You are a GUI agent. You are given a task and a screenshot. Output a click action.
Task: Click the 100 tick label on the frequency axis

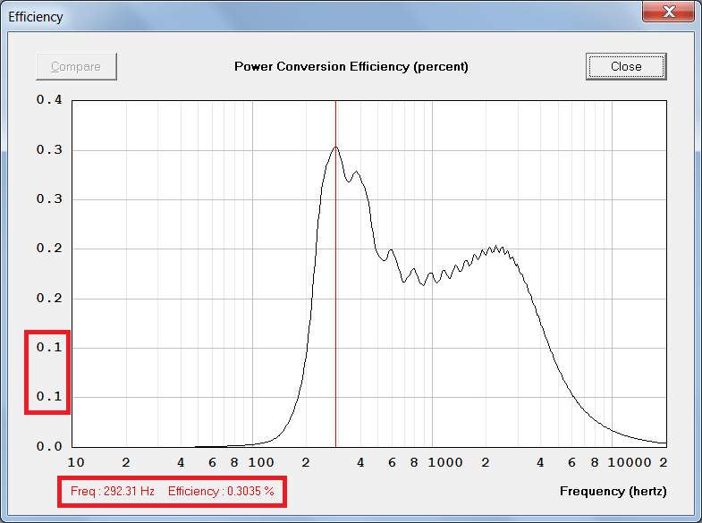[x=261, y=462]
